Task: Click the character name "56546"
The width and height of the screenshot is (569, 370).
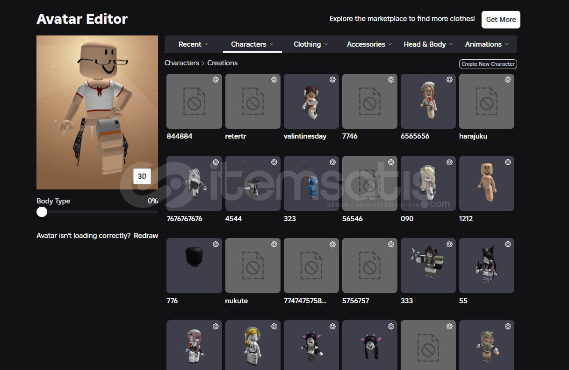Action: click(x=353, y=218)
